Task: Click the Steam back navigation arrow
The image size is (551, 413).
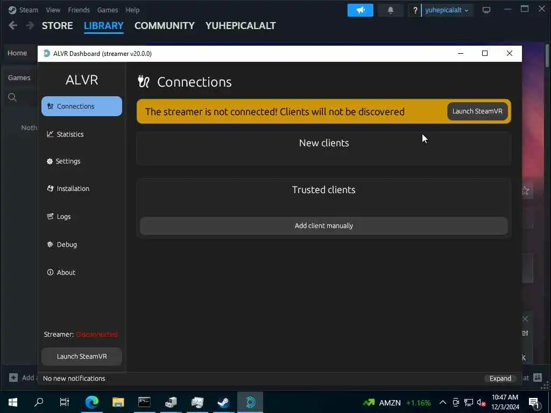Action: [13, 25]
